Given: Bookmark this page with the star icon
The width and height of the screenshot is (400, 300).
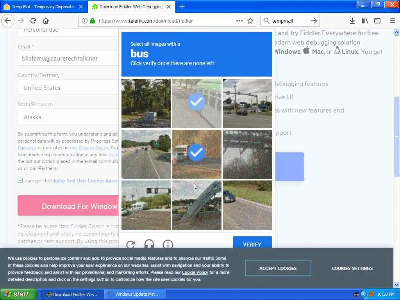Looking at the screenshot, I should (250, 21).
